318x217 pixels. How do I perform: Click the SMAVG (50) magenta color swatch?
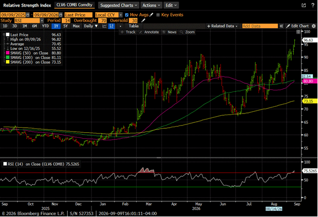coord(8,53)
